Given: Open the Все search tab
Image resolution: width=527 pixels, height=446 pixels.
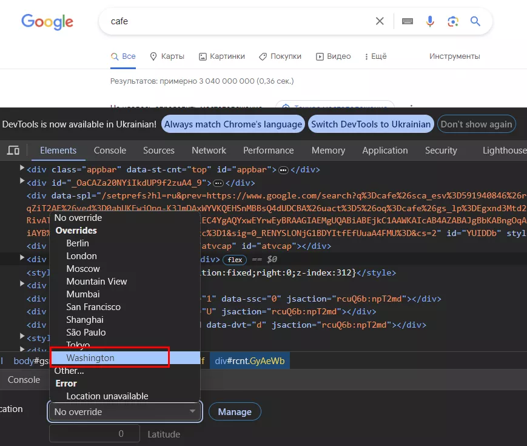Looking at the screenshot, I should (123, 56).
